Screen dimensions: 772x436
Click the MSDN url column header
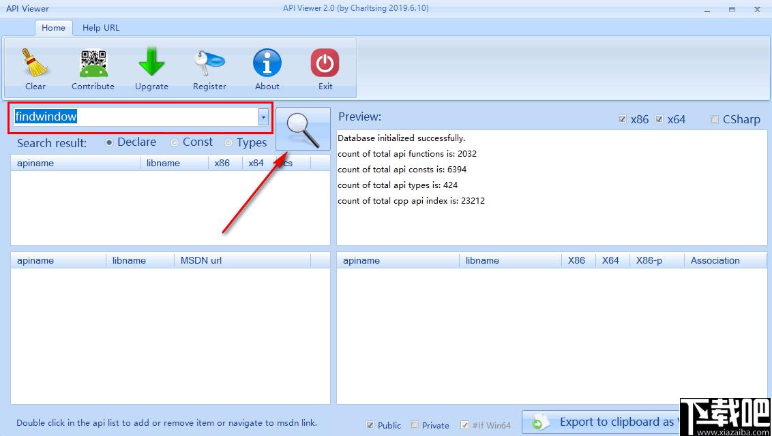click(242, 260)
